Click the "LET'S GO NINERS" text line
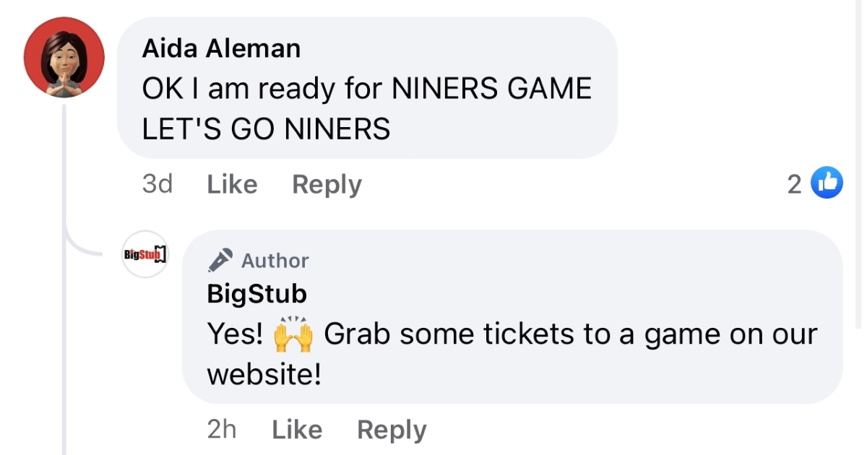This screenshot has width=867, height=455. click(266, 129)
